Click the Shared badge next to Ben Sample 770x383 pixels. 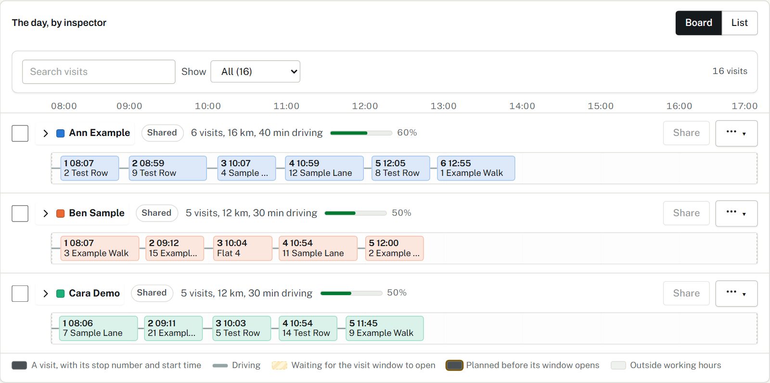pyautogui.click(x=157, y=213)
